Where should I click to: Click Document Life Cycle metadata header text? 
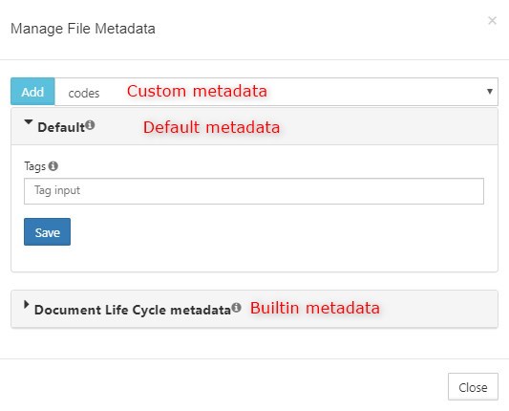(133, 310)
